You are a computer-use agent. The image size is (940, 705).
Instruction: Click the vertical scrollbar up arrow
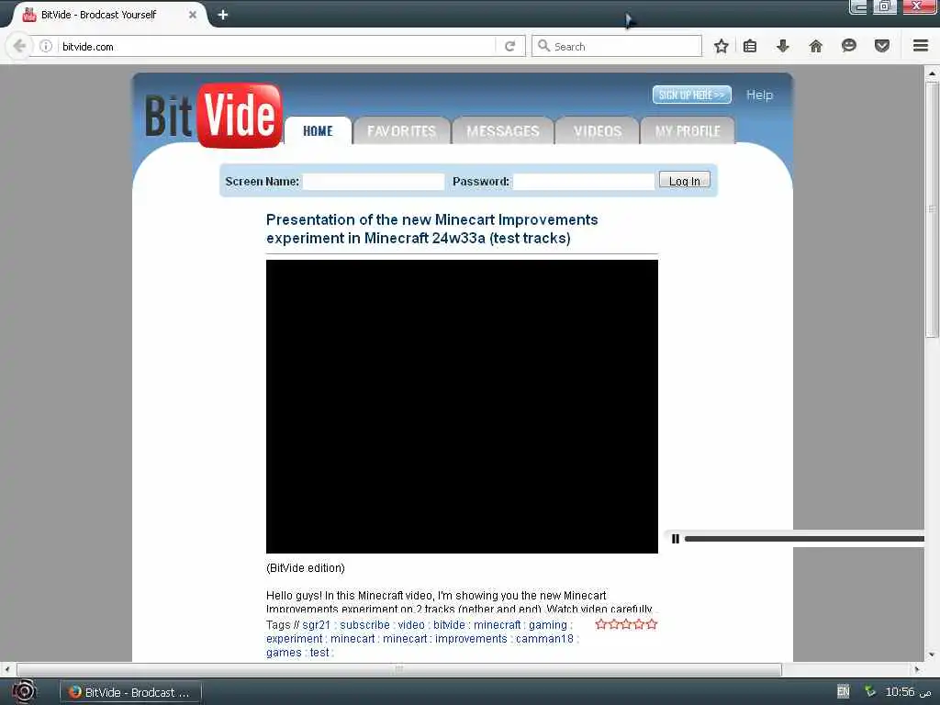point(932,73)
